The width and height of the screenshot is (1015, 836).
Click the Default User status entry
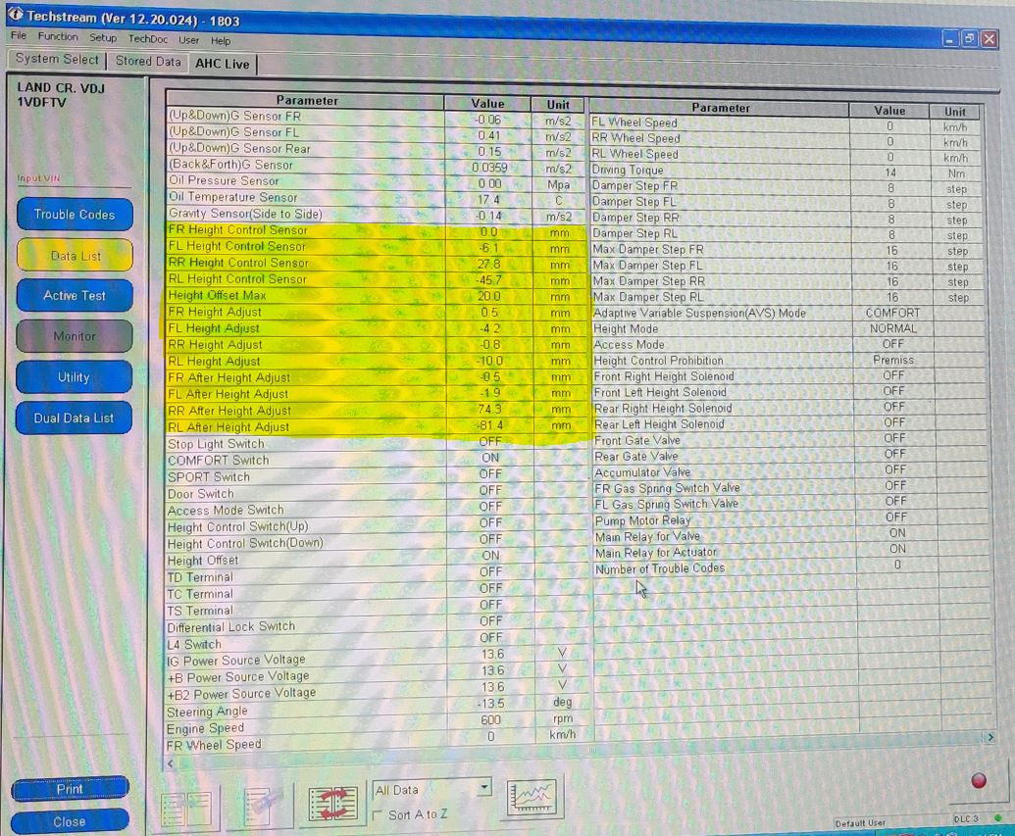click(860, 823)
